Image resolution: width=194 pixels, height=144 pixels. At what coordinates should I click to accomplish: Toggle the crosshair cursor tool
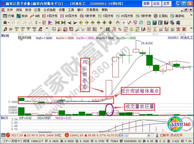pos(124,23)
